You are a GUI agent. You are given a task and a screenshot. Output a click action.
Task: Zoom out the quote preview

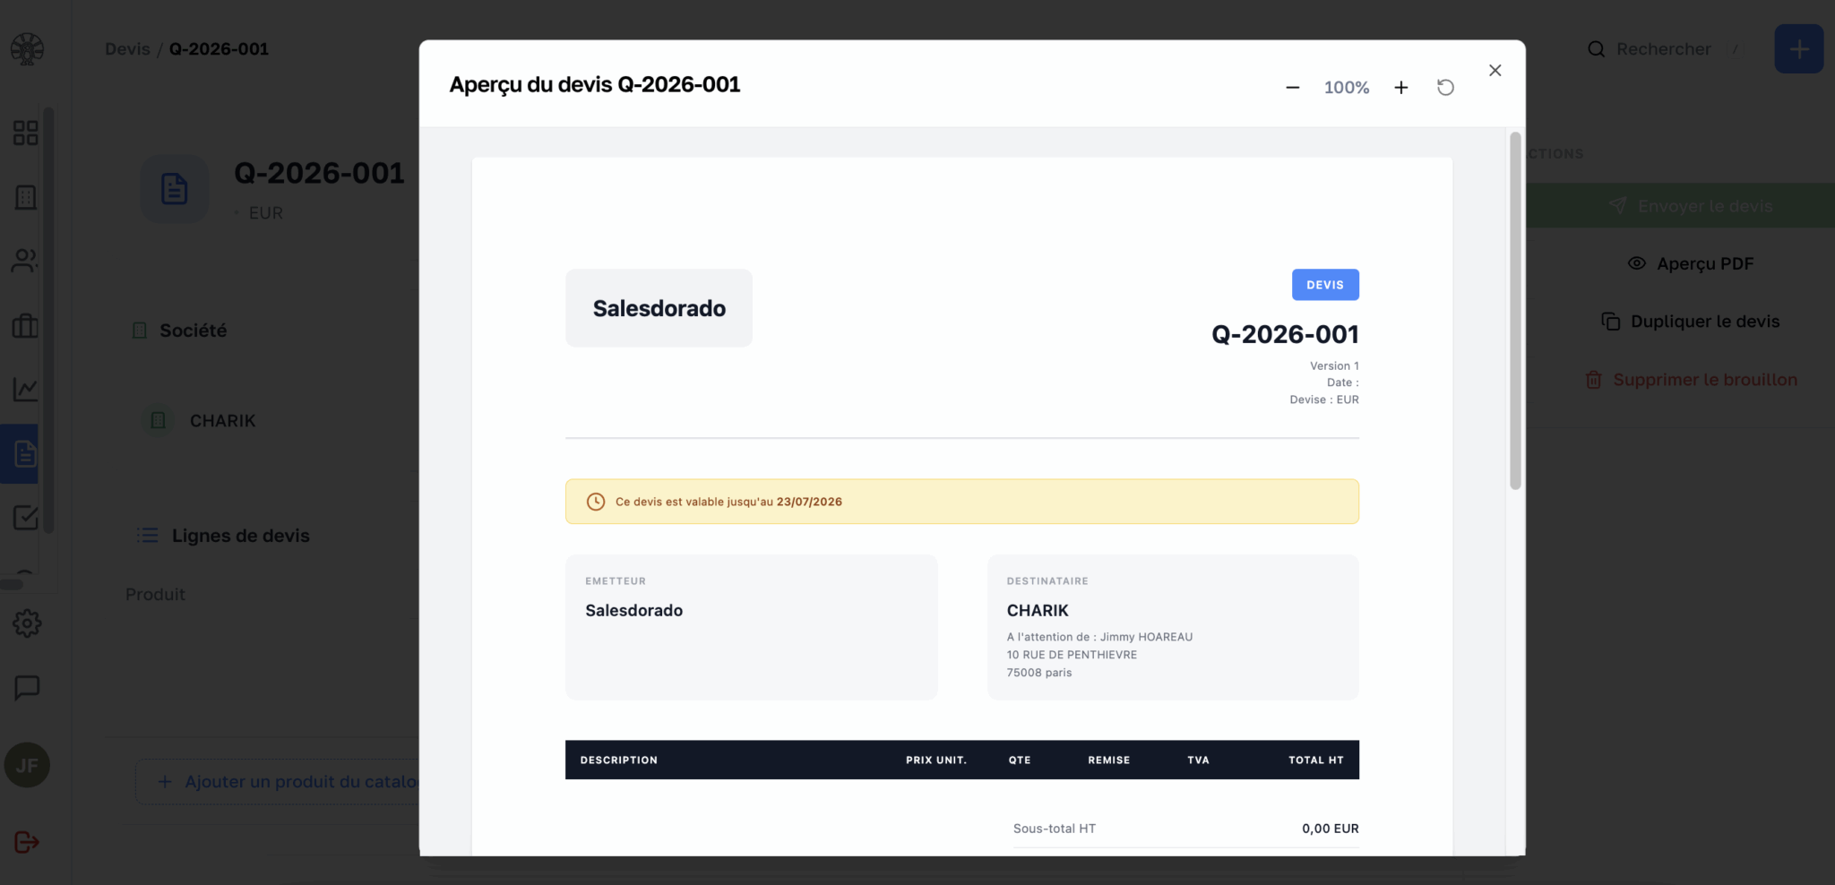(x=1292, y=87)
